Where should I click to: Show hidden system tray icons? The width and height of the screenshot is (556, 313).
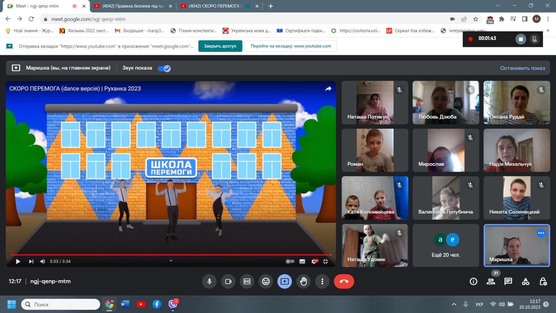[x=454, y=304]
